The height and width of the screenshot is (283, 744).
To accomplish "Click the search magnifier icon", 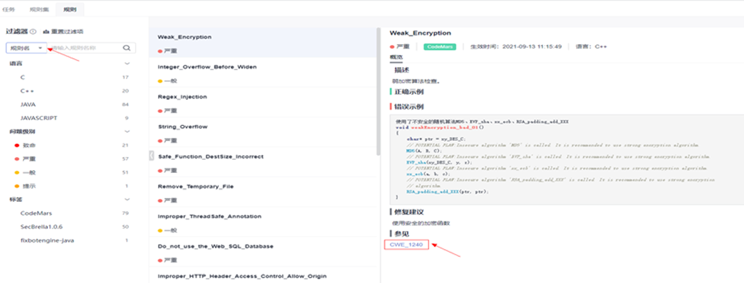I will (127, 48).
